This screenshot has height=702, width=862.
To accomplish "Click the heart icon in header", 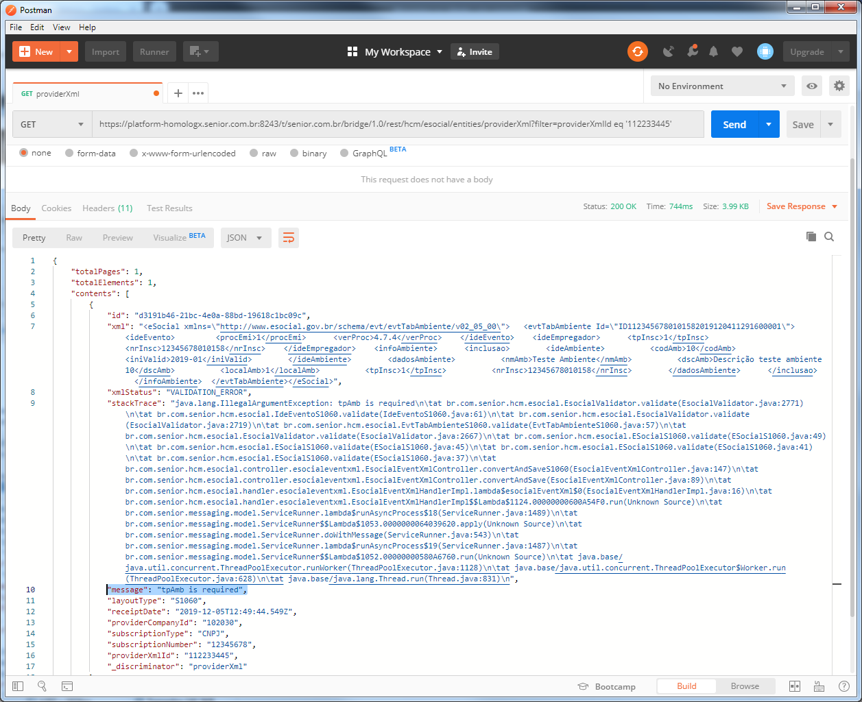I will point(737,51).
